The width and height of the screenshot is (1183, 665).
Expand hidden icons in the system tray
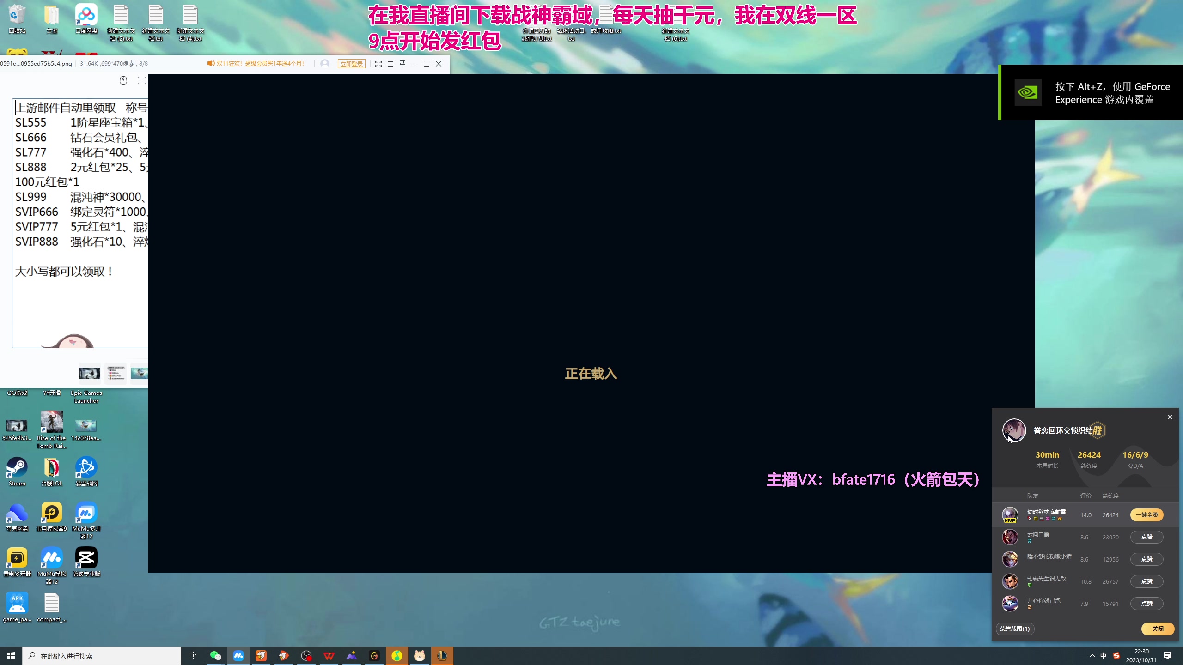1092,655
